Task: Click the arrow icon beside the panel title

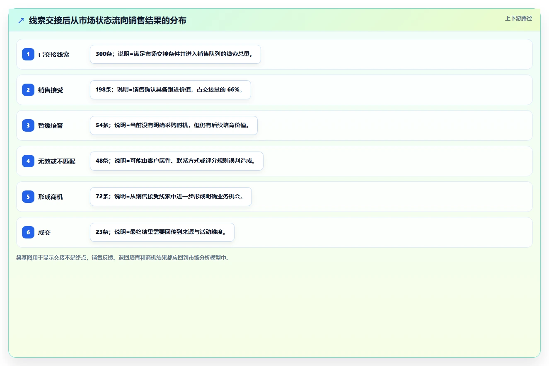Action: pos(21,20)
